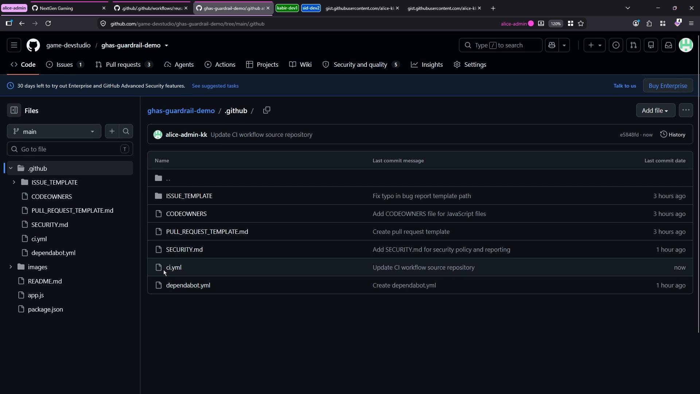Image resolution: width=700 pixels, height=394 pixels.
Task: Open the Security and quality tab
Action: 361,65
